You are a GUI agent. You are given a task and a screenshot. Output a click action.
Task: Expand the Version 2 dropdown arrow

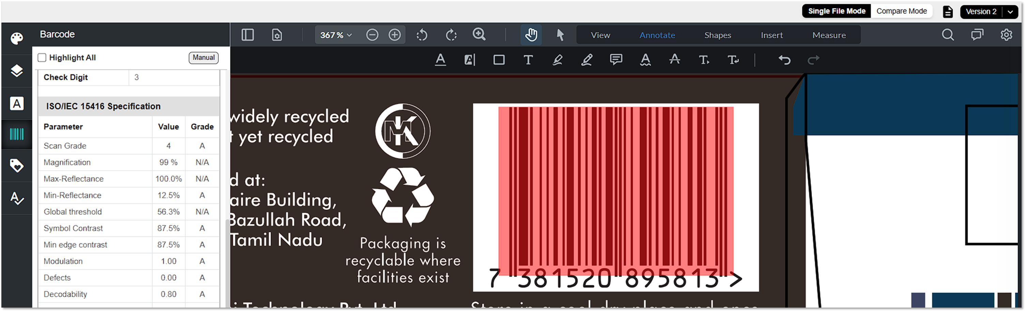1010,12
